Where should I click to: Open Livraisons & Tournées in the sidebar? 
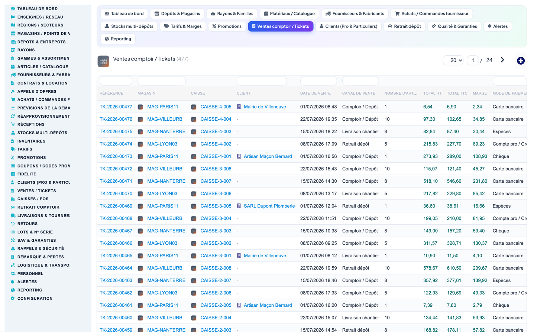tap(43, 216)
